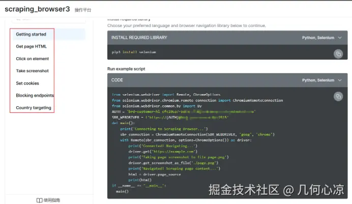The width and height of the screenshot is (352, 204).
Task: Copy the pip3 install selenium command
Action: coord(338,54)
